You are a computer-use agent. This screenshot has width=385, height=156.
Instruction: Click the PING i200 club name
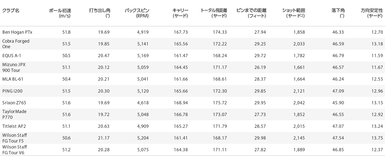tap(12, 91)
